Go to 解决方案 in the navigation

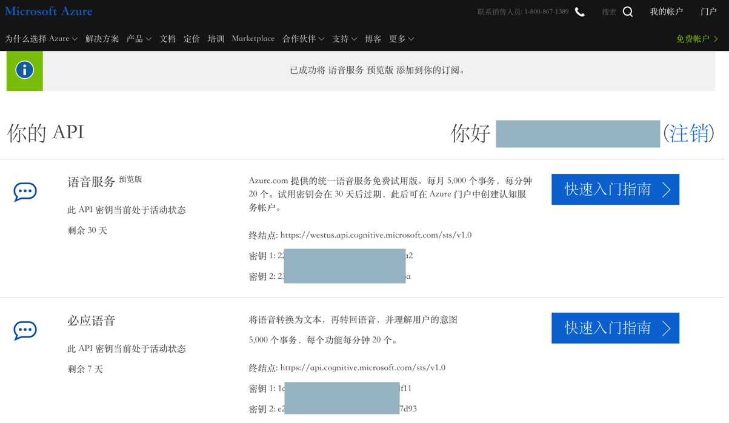tap(102, 39)
